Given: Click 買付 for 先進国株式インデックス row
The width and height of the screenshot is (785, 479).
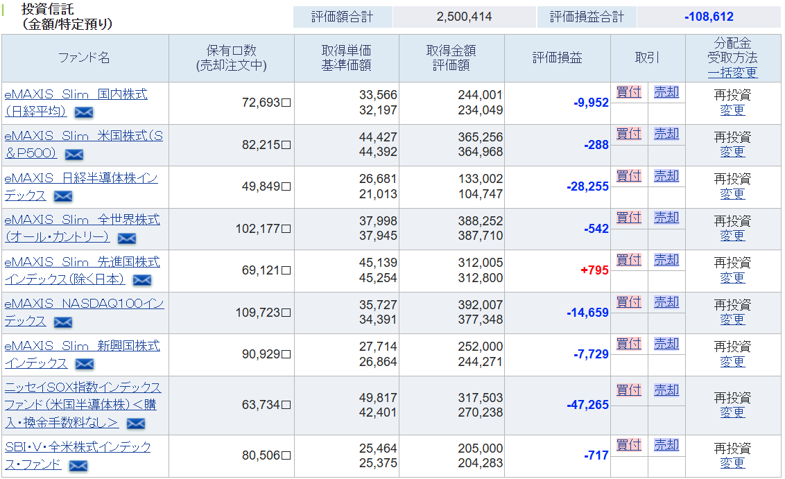Looking at the screenshot, I should [629, 259].
